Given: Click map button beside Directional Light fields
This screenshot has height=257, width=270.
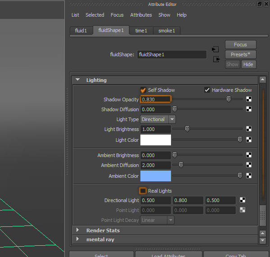Looking at the screenshot, I should [243, 200].
